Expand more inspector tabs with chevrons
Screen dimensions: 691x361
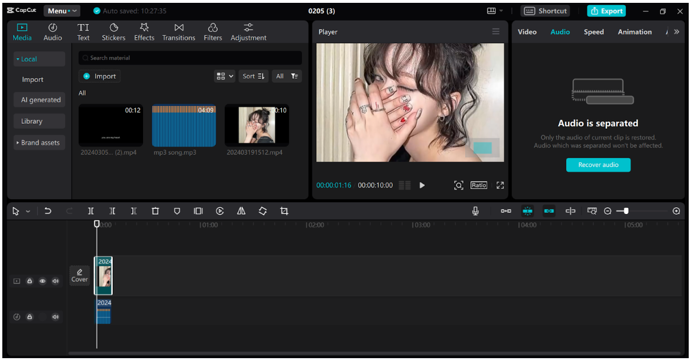676,32
